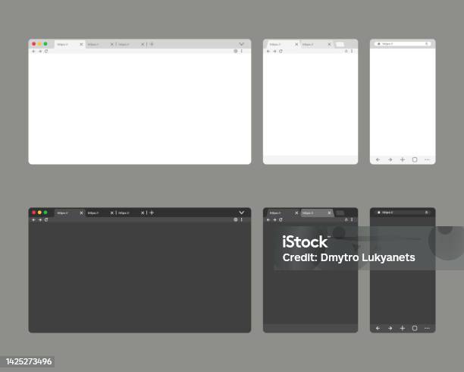Select third tab in light desktop browser
Screen dimensions: 464x372
click(131, 45)
